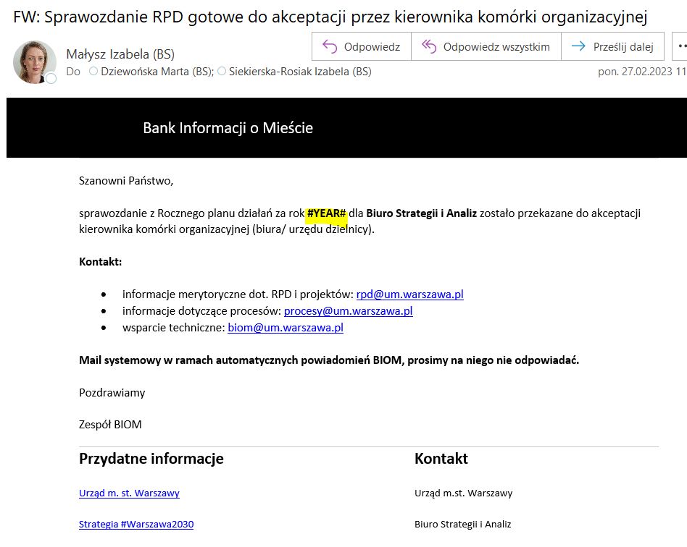The height and width of the screenshot is (547, 687).
Task: Click the Prześlij dalej forward arrow icon
Action: tap(578, 47)
